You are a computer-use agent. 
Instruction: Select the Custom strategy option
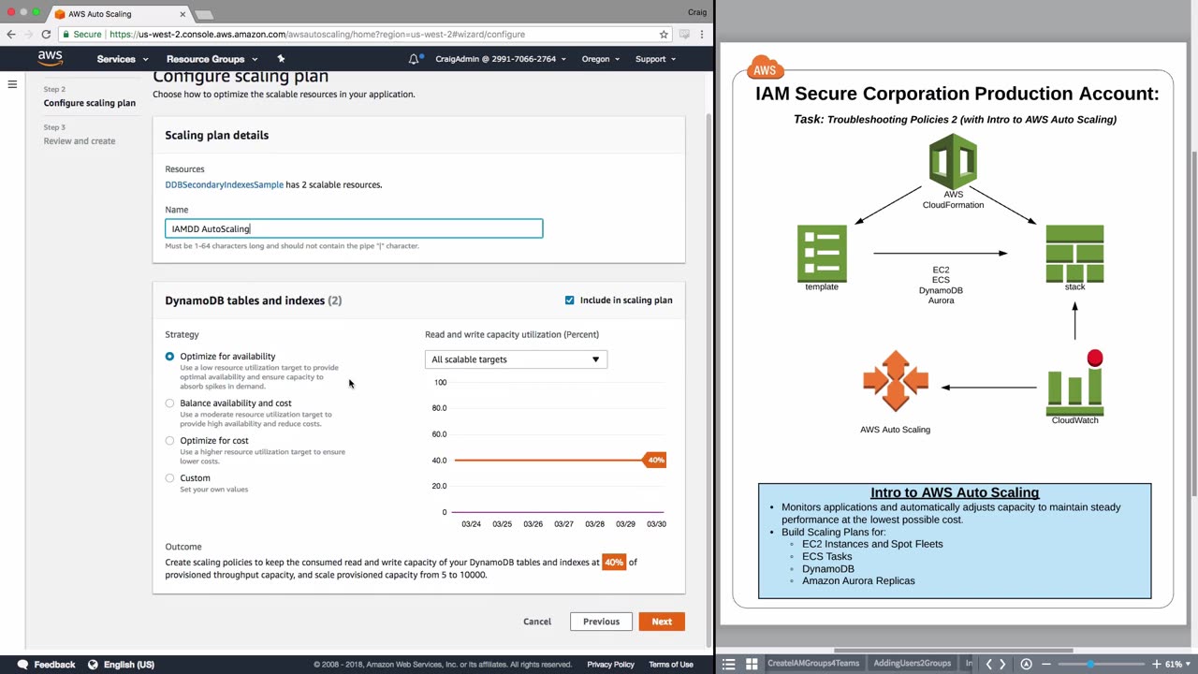click(x=169, y=478)
